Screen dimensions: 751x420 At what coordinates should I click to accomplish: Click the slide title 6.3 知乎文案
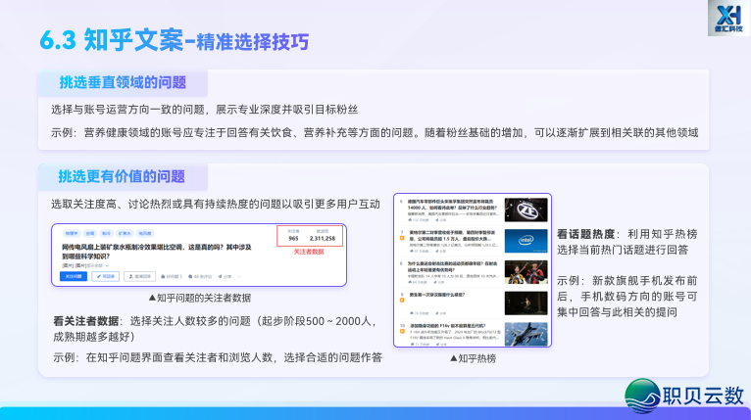pos(111,40)
